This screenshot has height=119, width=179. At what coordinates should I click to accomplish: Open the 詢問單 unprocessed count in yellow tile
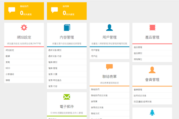68,13
